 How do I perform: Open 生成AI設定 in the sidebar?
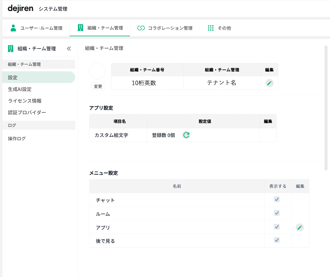tap(20, 89)
